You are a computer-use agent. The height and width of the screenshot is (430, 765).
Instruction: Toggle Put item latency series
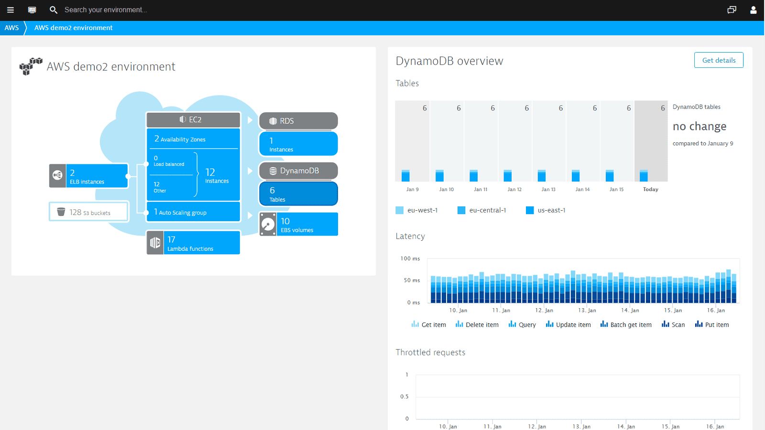pyautogui.click(x=712, y=324)
